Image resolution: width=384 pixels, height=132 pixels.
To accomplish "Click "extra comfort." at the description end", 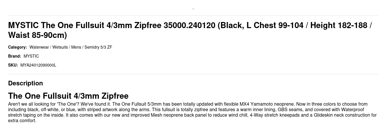I will pos(22,121).
